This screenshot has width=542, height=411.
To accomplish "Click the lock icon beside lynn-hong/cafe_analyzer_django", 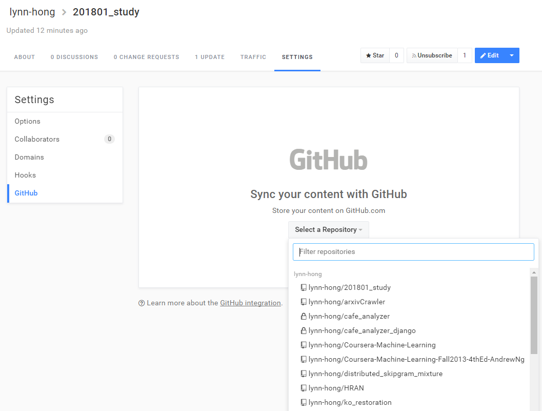I will click(304, 331).
